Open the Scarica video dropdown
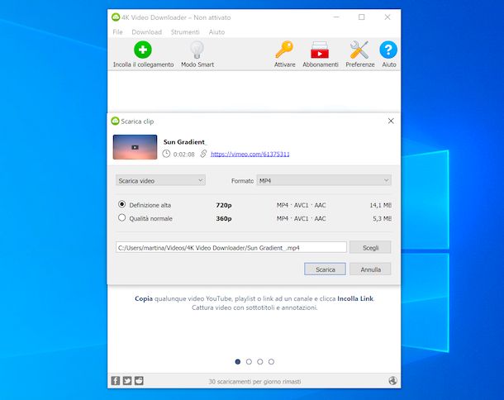The height and width of the screenshot is (400, 504). click(160, 180)
